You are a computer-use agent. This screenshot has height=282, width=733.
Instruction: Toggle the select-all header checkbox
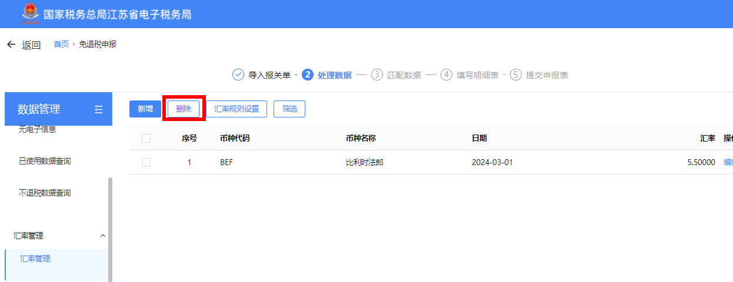point(146,139)
